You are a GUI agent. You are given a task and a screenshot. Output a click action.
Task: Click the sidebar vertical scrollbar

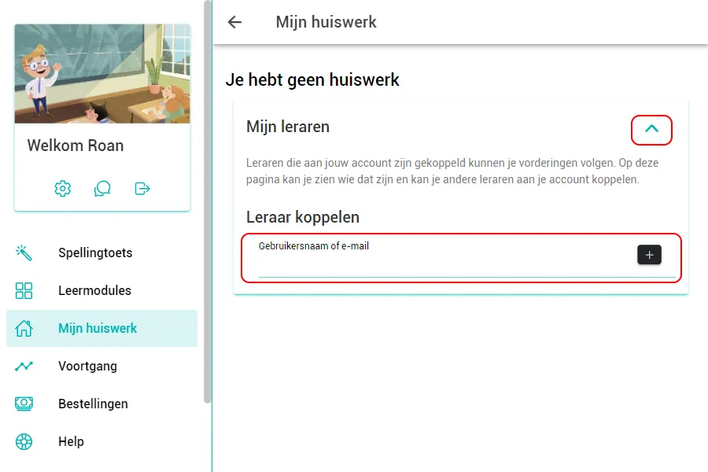coord(207,202)
